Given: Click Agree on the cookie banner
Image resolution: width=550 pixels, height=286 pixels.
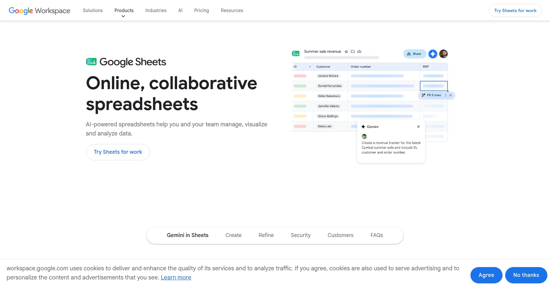Looking at the screenshot, I should [x=486, y=275].
